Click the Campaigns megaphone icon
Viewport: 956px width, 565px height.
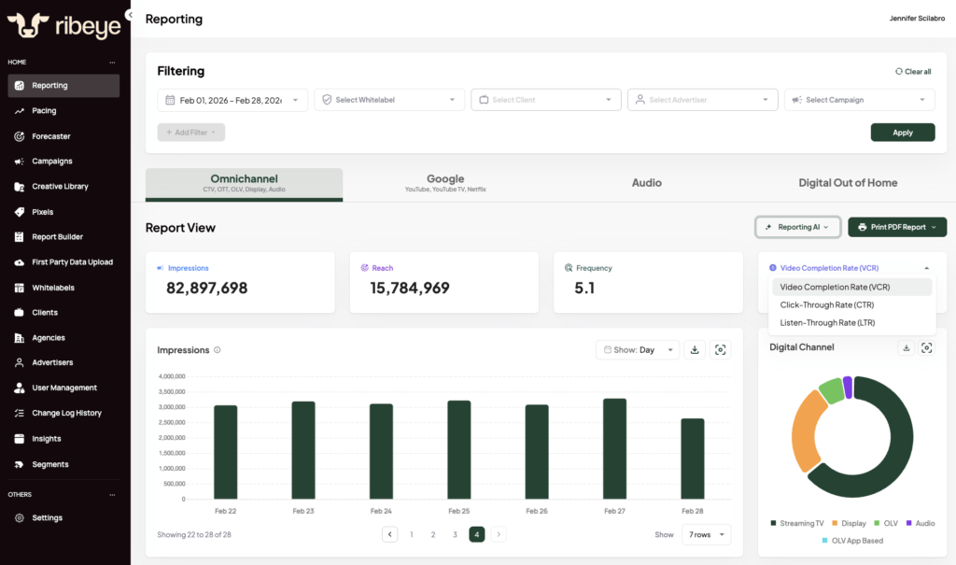pos(20,161)
